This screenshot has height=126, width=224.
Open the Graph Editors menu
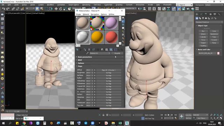[x=73, y=5]
